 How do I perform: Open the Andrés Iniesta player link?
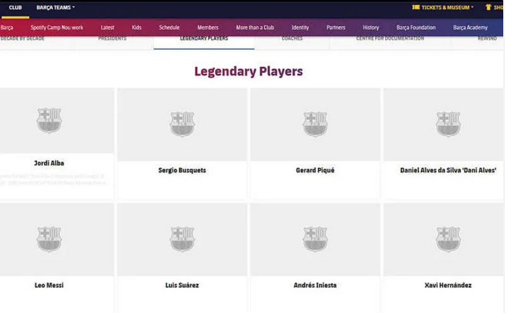tap(315, 285)
